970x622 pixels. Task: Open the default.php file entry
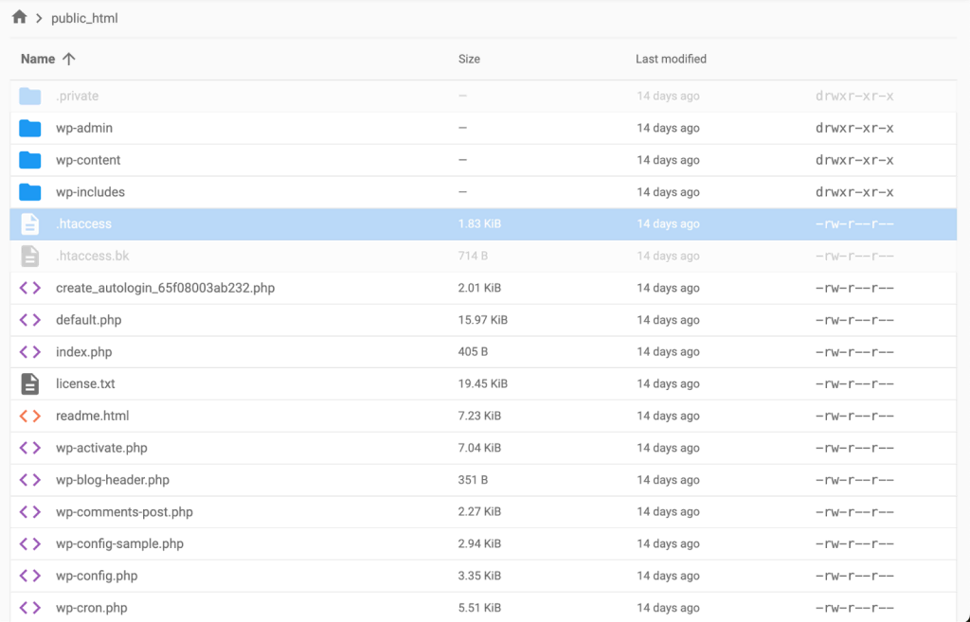tap(87, 319)
